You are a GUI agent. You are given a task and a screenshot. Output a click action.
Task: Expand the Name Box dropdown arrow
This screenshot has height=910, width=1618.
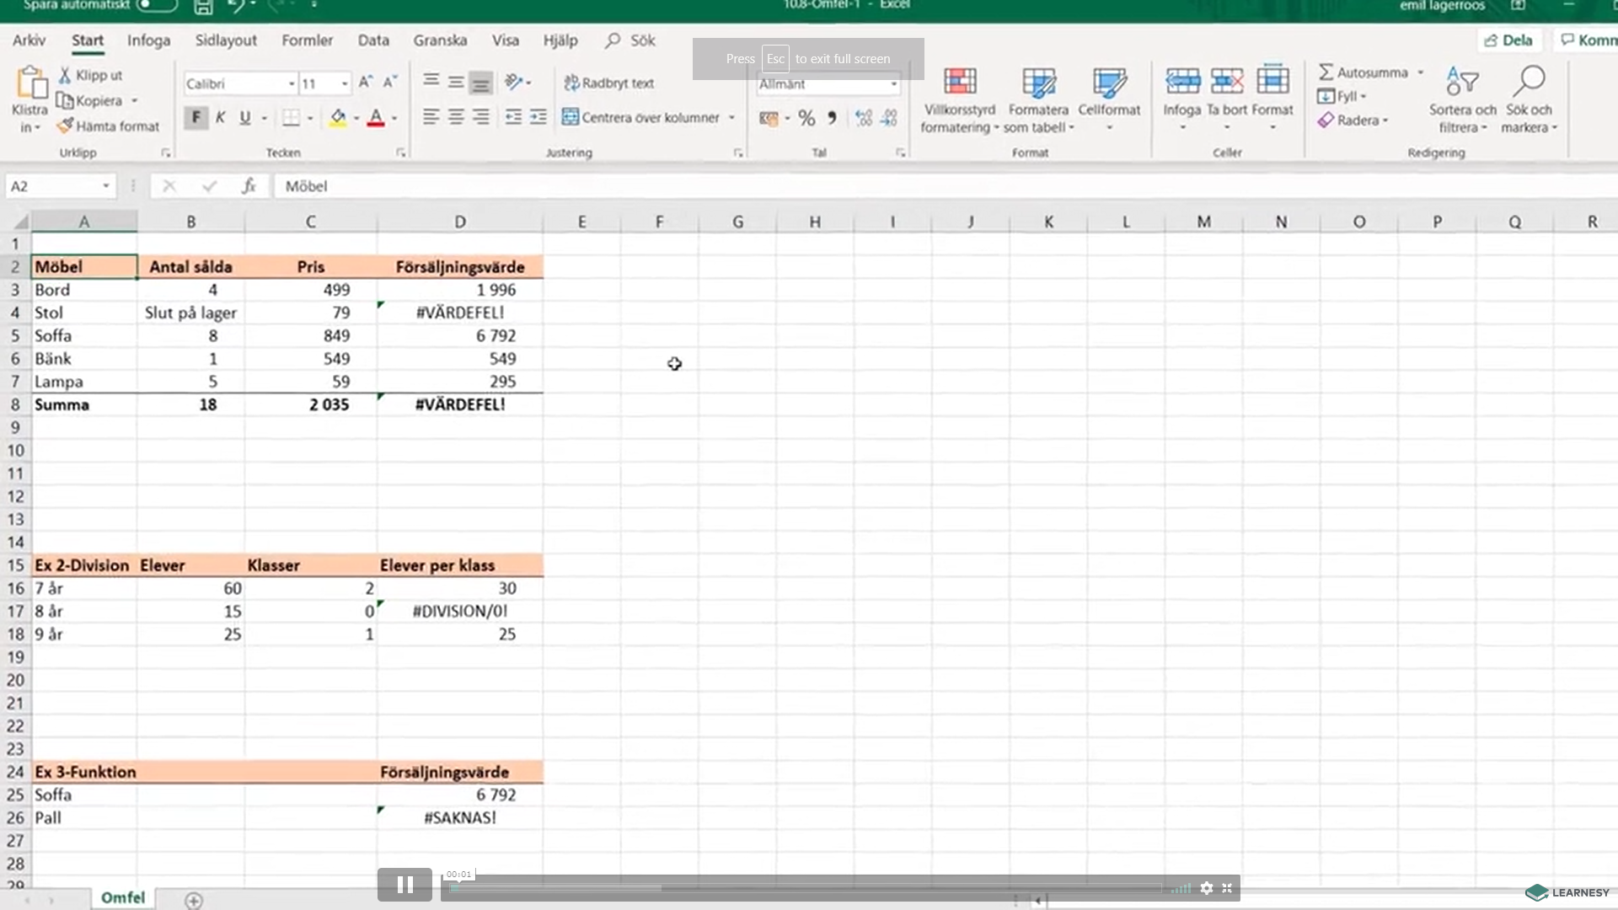point(106,186)
